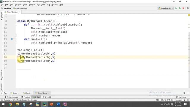Click the editor vertical scrollbar
Image resolution: width=190 pixels, height=107 pixels.
tap(189, 59)
